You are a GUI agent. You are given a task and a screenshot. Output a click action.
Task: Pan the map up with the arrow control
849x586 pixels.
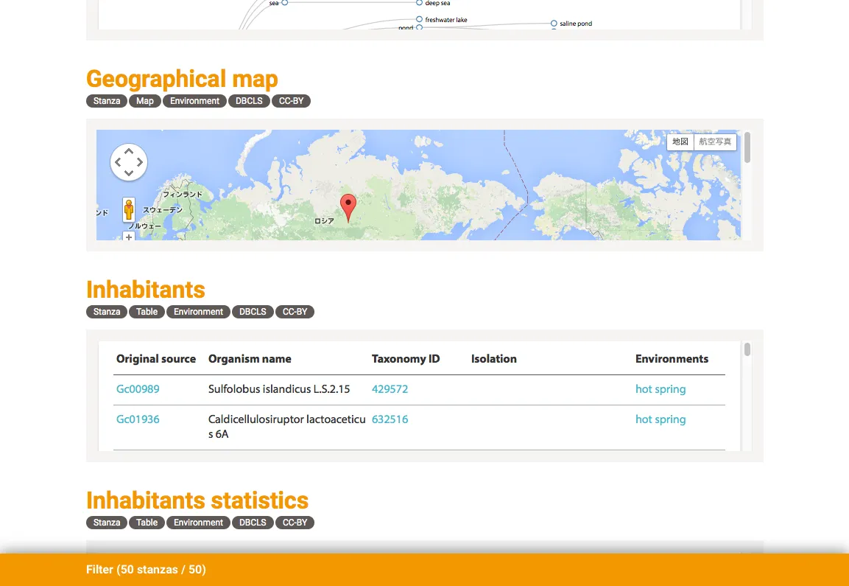tap(129, 152)
